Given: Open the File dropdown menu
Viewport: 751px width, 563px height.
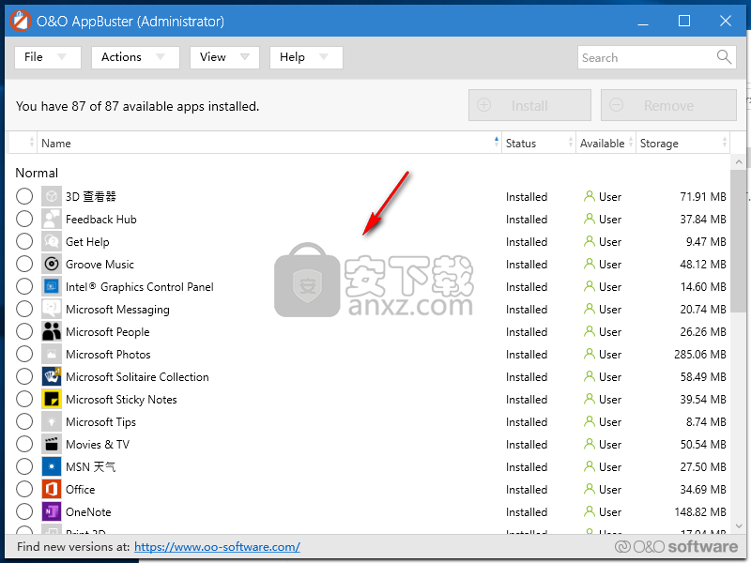Looking at the screenshot, I should pyautogui.click(x=48, y=57).
